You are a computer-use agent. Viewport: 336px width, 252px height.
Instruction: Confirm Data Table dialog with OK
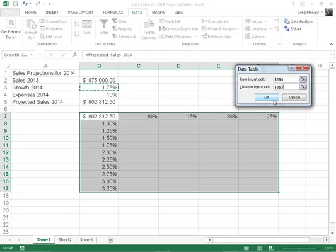point(267,97)
